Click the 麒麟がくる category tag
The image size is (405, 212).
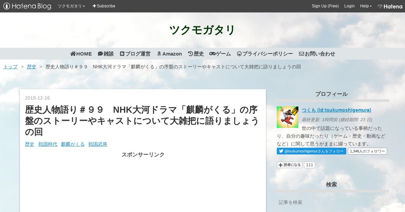tap(73, 144)
